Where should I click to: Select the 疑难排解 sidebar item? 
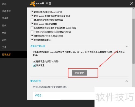[x=13, y=55]
